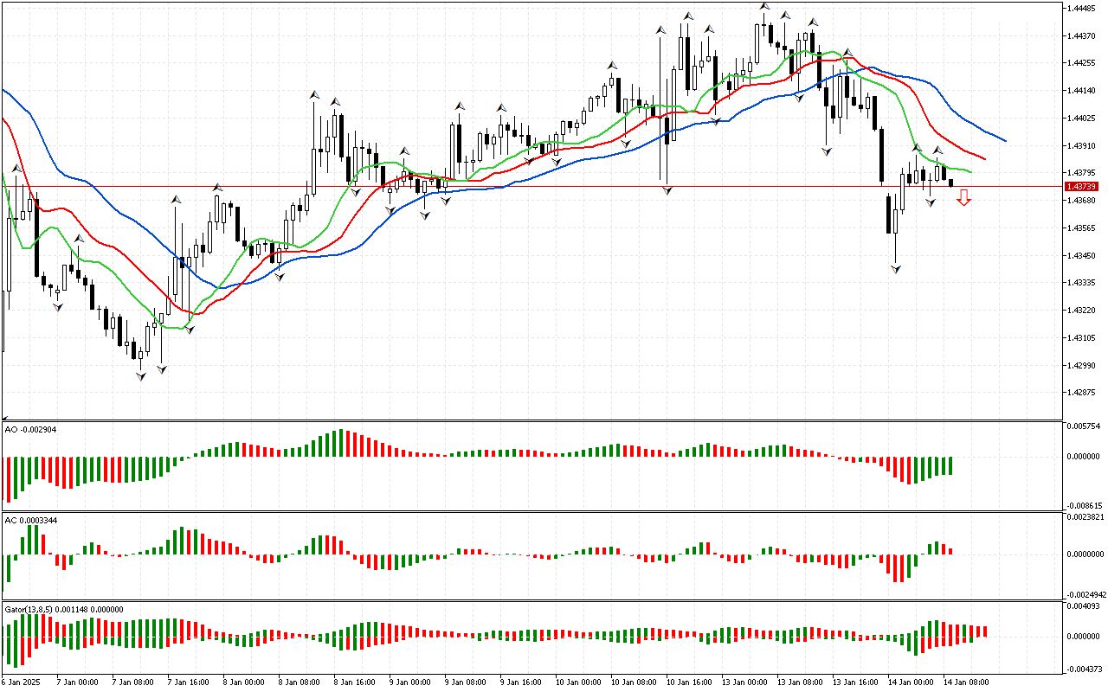Click the 1.44025 price scale label
The width and height of the screenshot is (1108, 692).
point(1082,118)
